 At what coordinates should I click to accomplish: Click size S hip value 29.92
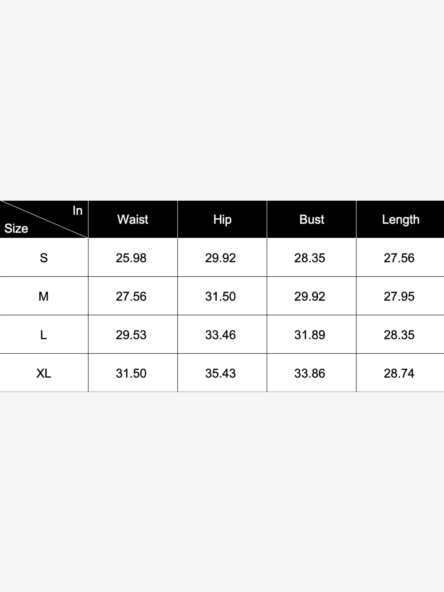click(x=221, y=258)
